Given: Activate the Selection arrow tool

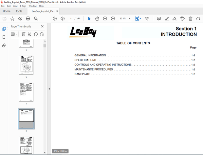Looking at the screenshot, I should [x=89, y=19].
